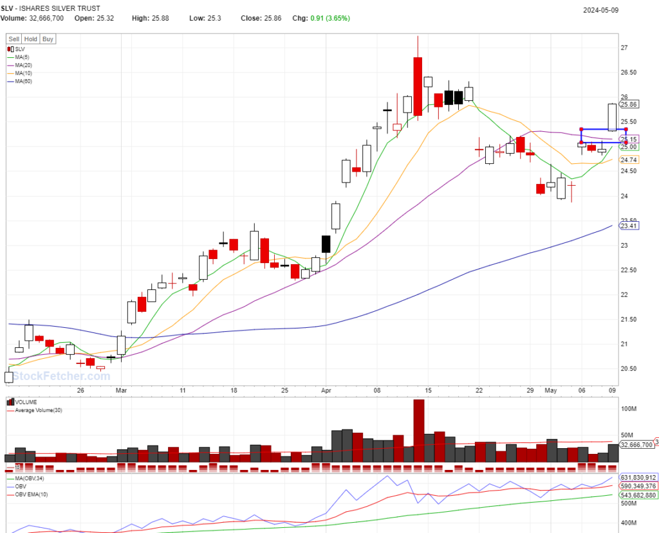
Task: Choose the Buy button
Action: pyautogui.click(x=48, y=39)
